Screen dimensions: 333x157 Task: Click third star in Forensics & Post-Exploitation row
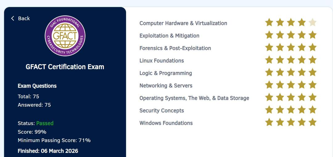291,47
